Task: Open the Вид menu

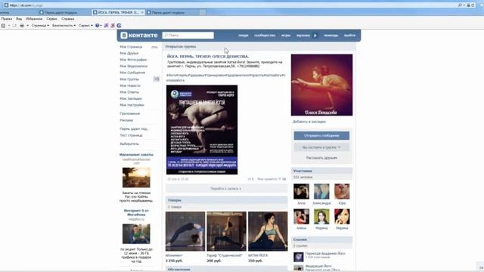Action: point(19,19)
